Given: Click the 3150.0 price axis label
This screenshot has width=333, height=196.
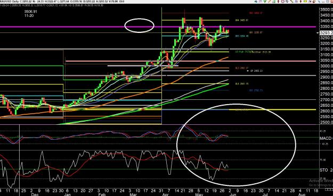Looking at the screenshot, I should pyautogui.click(x=327, y=49).
